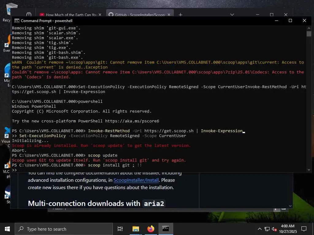Click the 'Try the new cross-platform PowerShell' line
314x235 pixels.
click(86, 121)
